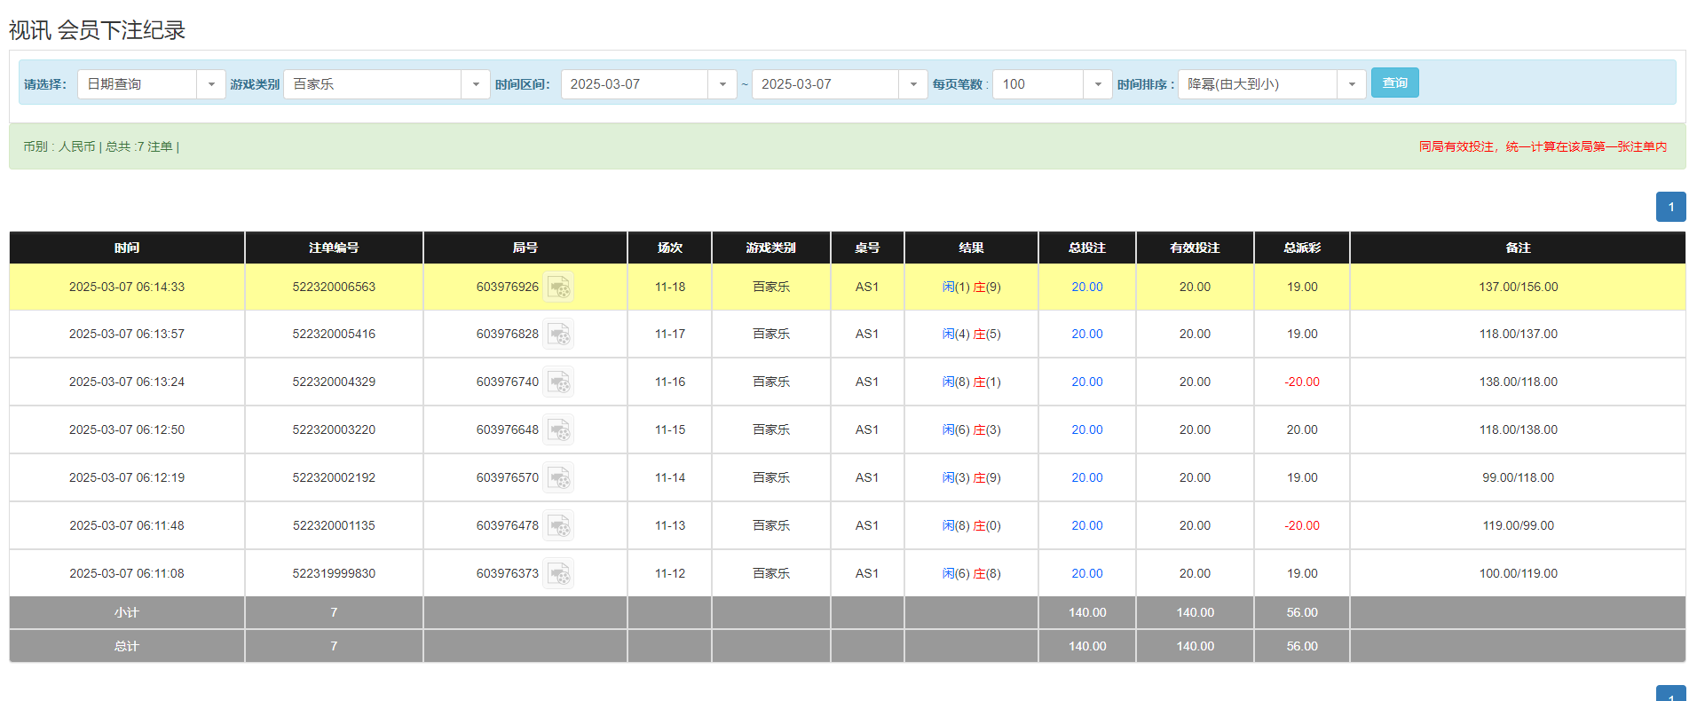The width and height of the screenshot is (1689, 701).
Task: Click replay icon beside round 603976648
Action: (x=558, y=430)
